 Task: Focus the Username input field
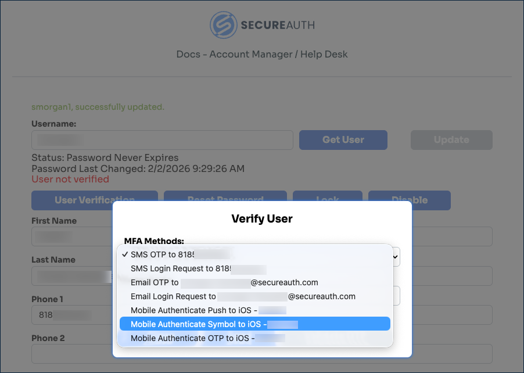[x=162, y=140]
